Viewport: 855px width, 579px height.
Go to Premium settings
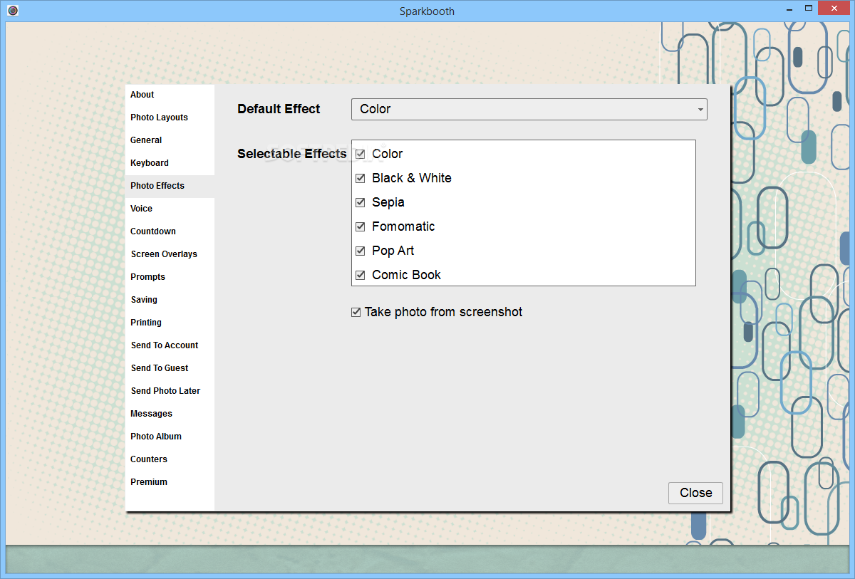coord(170,482)
